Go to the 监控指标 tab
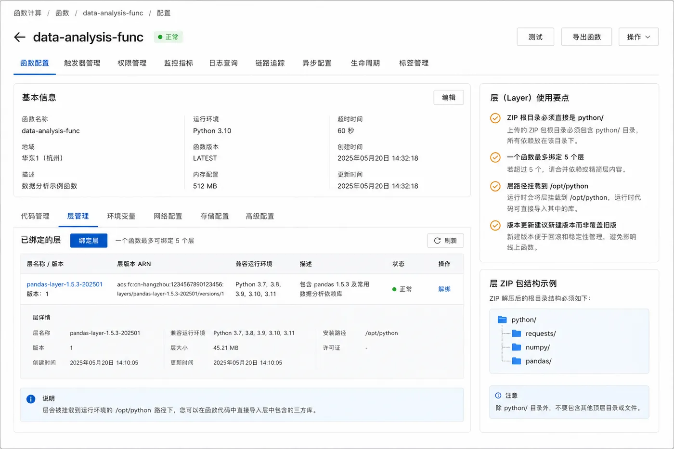The width and height of the screenshot is (674, 449). point(179,63)
